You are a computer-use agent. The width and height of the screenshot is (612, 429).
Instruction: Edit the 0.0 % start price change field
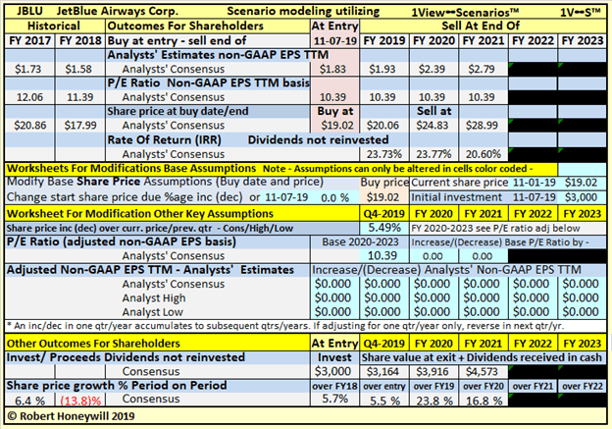tap(334, 197)
